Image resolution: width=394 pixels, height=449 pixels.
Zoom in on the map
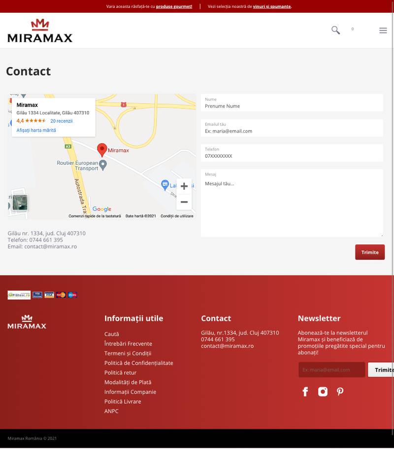pyautogui.click(x=184, y=186)
